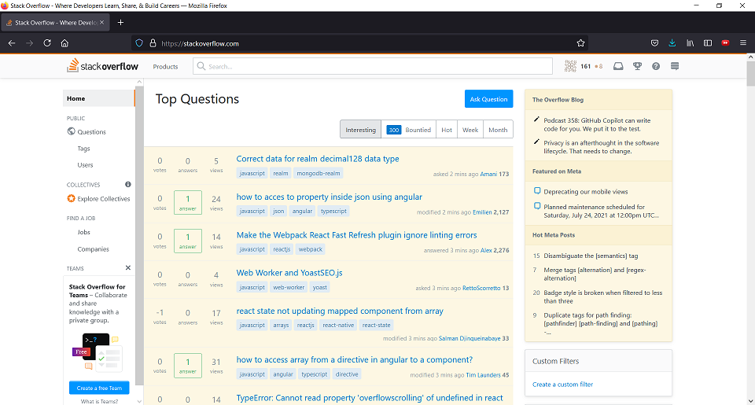Open Jobs in left sidebar
This screenshot has width=755, height=405.
(84, 232)
